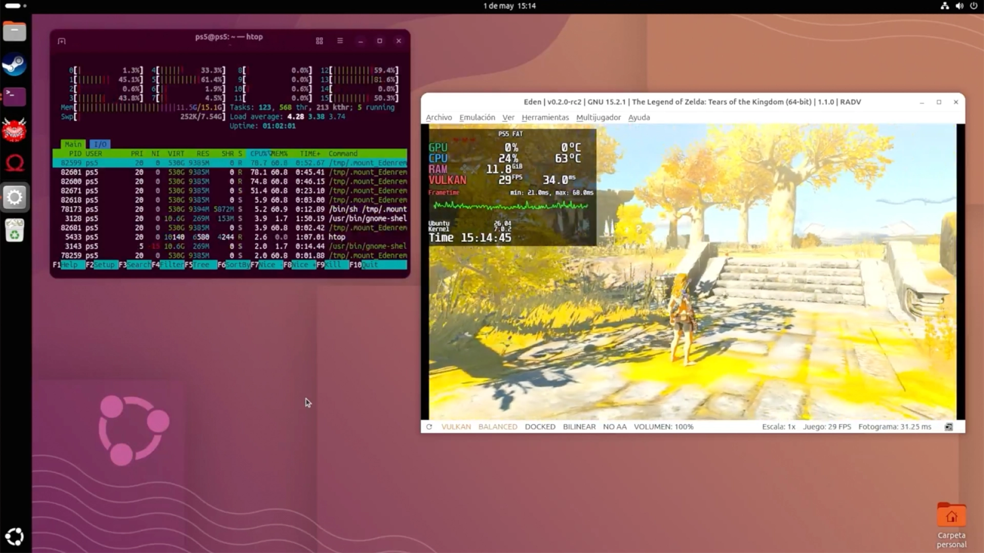This screenshot has height=553, width=984.
Task: Open the Multijugador menu in Eden
Action: click(x=599, y=117)
